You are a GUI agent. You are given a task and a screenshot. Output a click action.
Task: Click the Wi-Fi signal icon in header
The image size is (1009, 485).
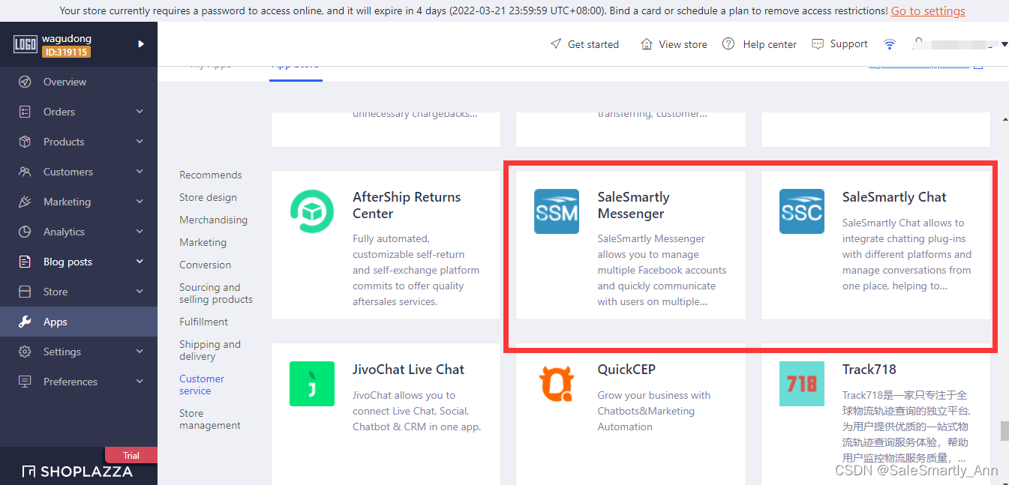pyautogui.click(x=890, y=44)
